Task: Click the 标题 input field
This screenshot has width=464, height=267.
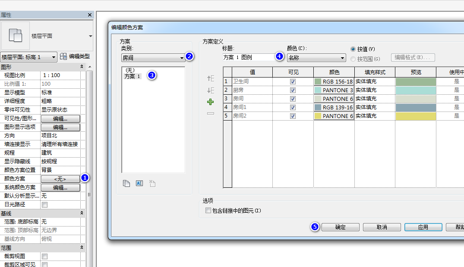Action: [249, 57]
